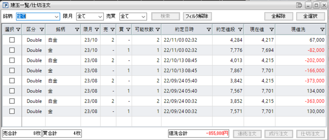Click the 売合計 8枚 summary box
329x140 pixels.
point(22,134)
